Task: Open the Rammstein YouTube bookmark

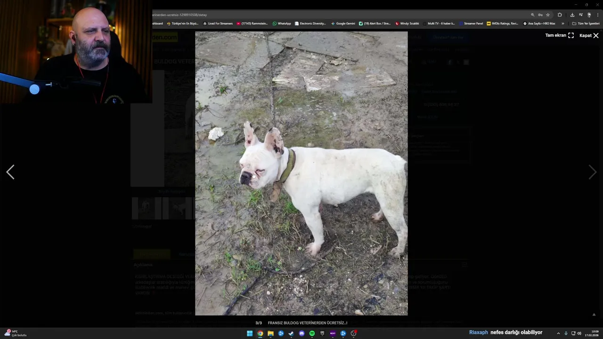Action: [x=252, y=24]
